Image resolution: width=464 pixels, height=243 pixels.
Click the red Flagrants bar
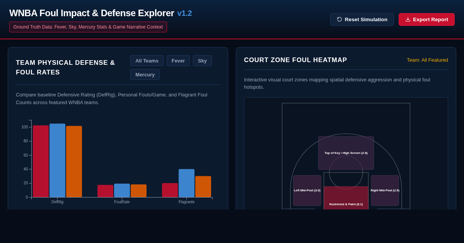tap(170, 190)
